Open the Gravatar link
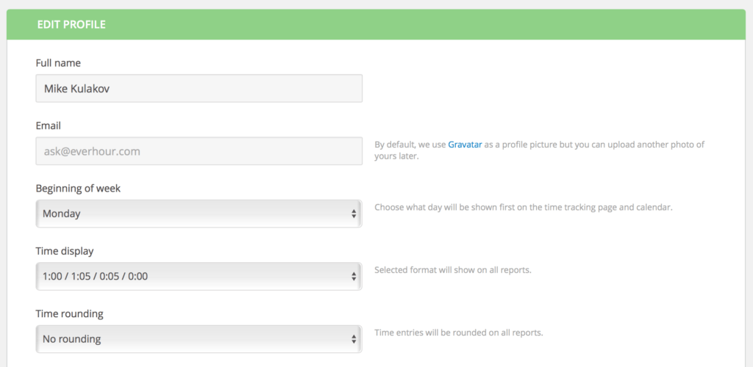The height and width of the screenshot is (367, 753). click(x=465, y=145)
